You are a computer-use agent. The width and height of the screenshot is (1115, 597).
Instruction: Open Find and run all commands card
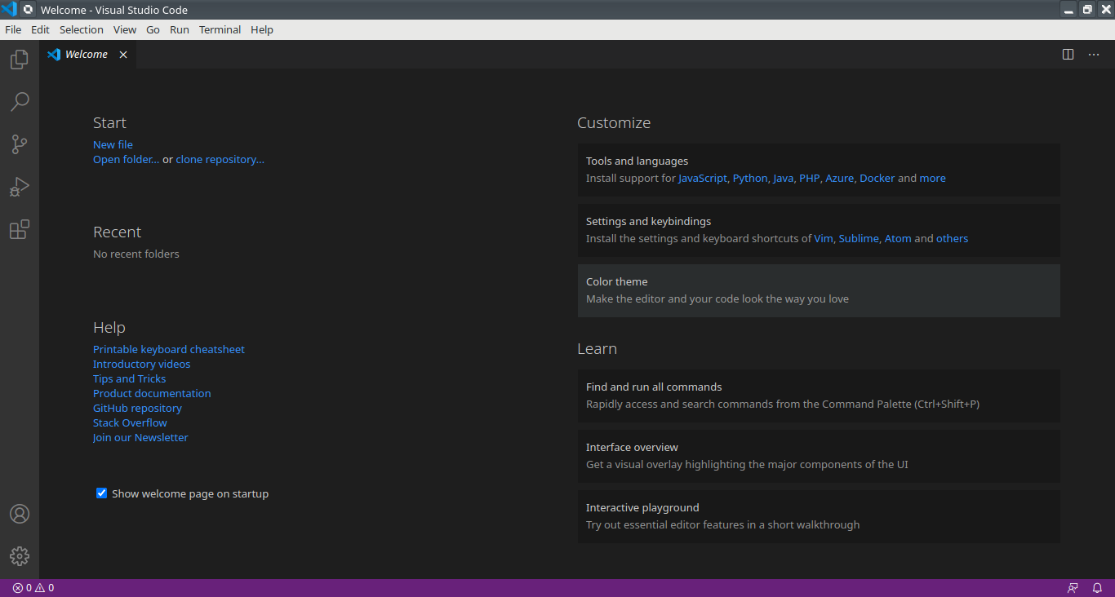coord(819,396)
